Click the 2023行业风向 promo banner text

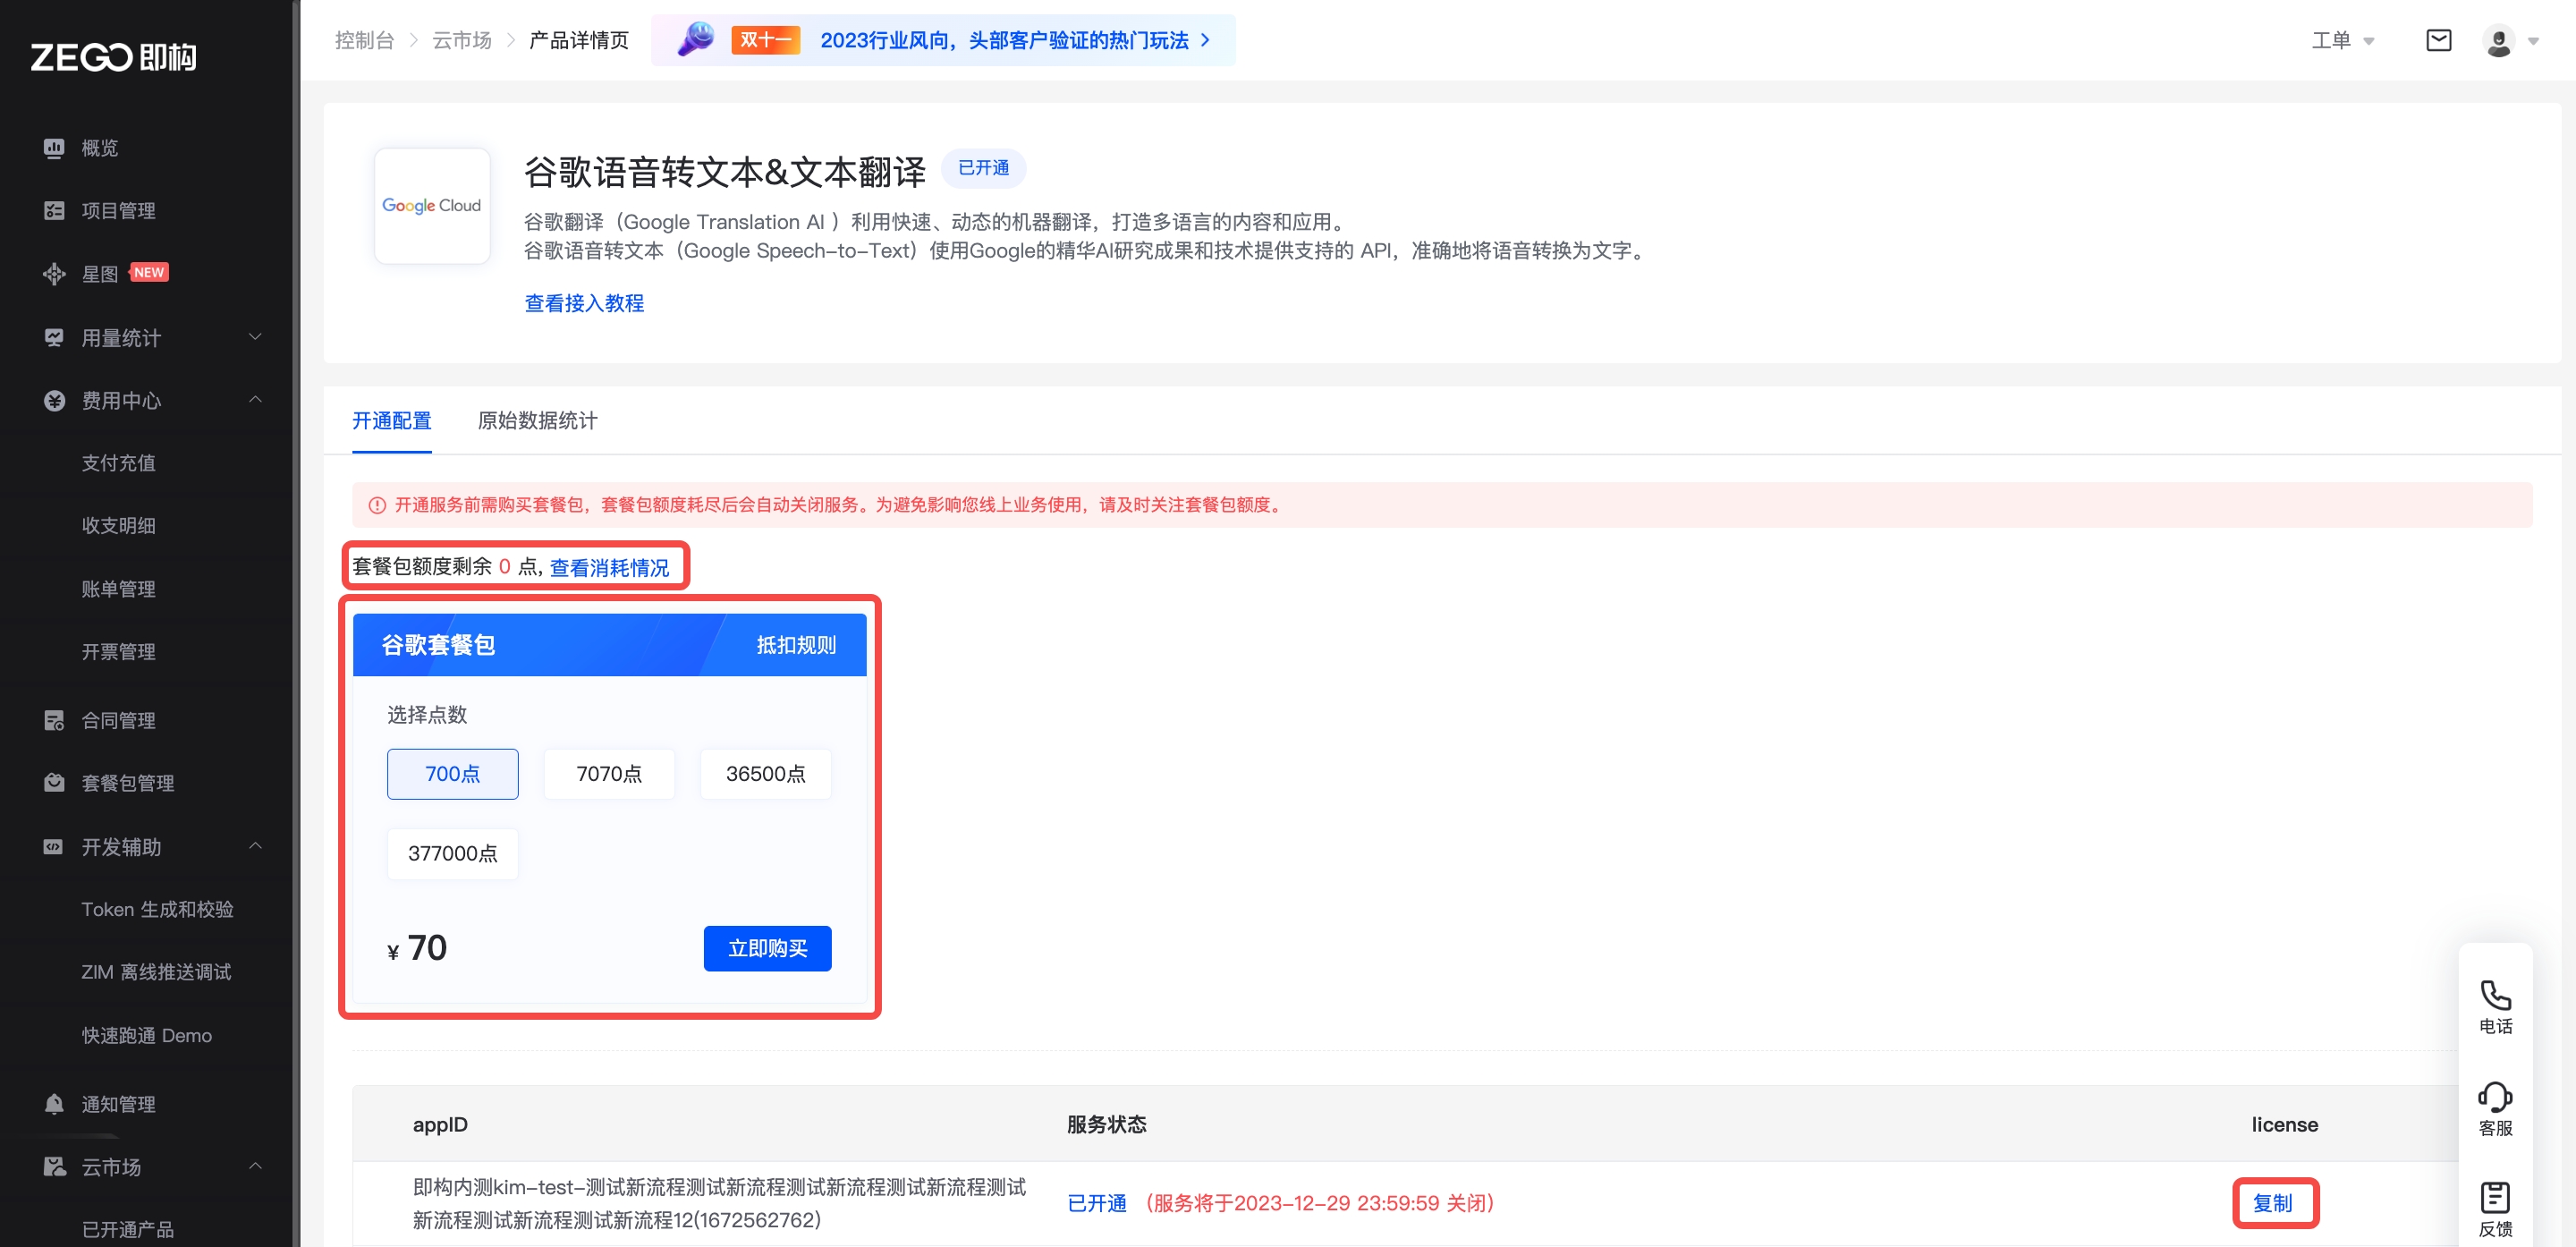[x=1004, y=40]
